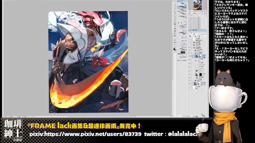
Task: Collapse the open parent folder above キャラクター
Action: [x=192, y=48]
